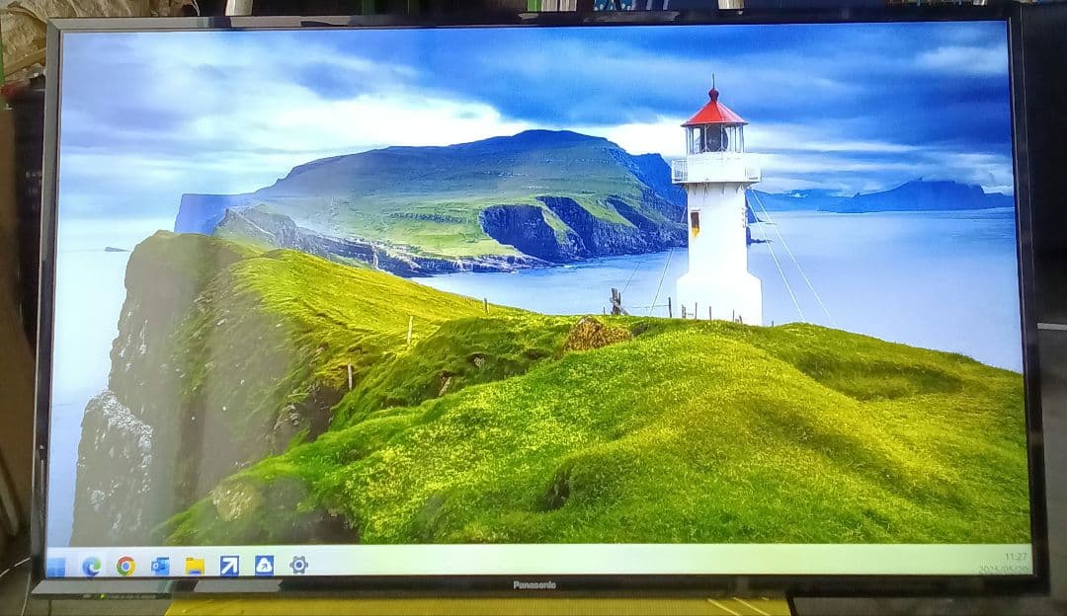Click the red lighthouse roof
The width and height of the screenshot is (1067, 616).
tap(715, 114)
